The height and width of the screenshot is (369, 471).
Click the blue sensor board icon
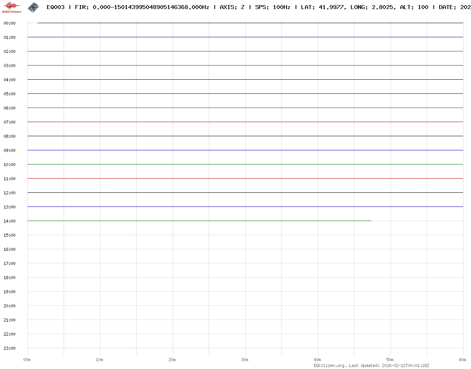click(33, 7)
